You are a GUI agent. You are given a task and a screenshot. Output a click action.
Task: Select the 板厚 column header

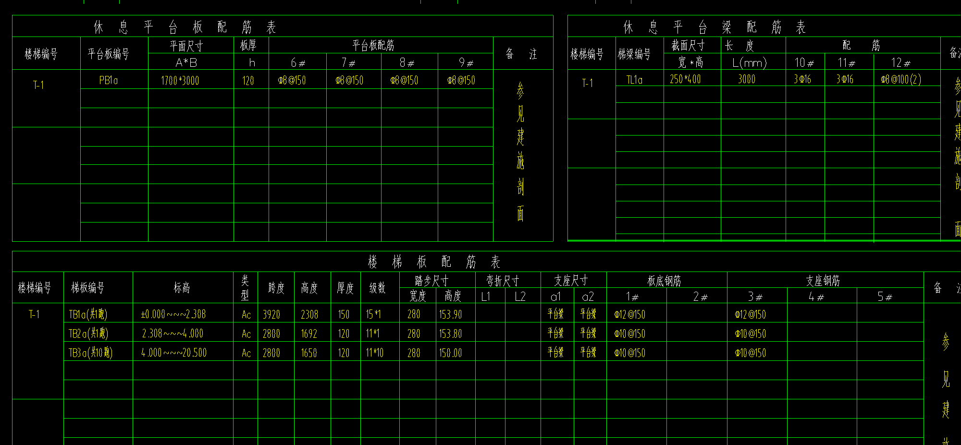click(248, 45)
